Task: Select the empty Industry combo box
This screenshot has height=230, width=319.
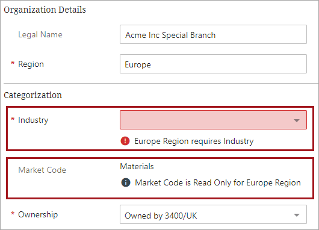Action: click(213, 120)
